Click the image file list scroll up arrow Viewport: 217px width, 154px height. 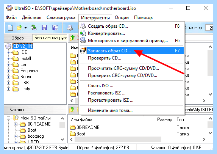[210, 47]
